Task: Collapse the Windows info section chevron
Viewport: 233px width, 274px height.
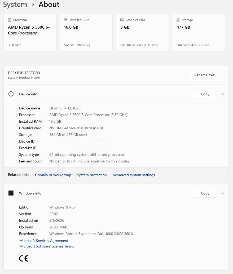Action: pos(222,193)
